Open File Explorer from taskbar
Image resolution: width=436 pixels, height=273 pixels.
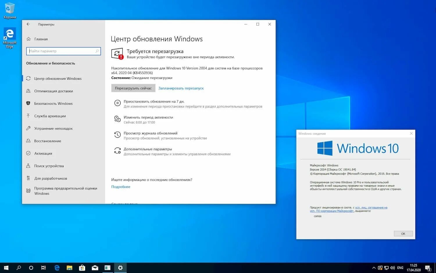69,268
